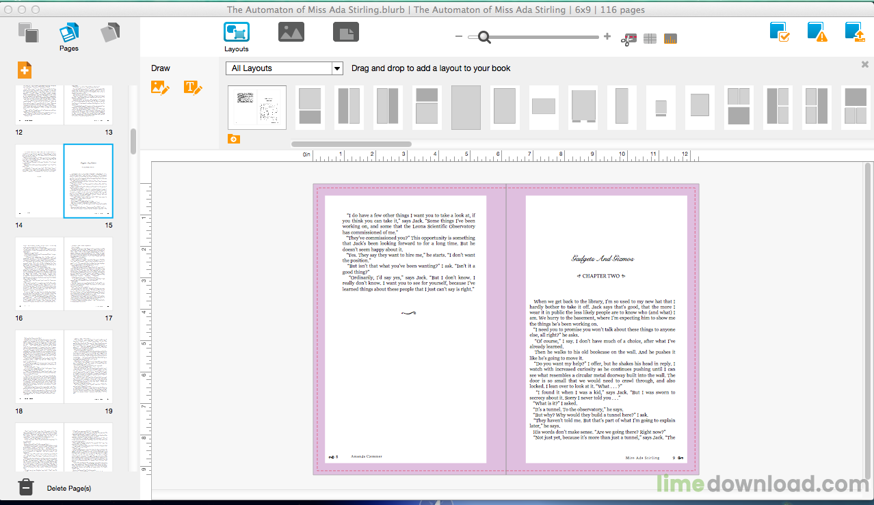Click the right page body text block
Viewport: 874px width, 505px height.
pyautogui.click(x=602, y=369)
